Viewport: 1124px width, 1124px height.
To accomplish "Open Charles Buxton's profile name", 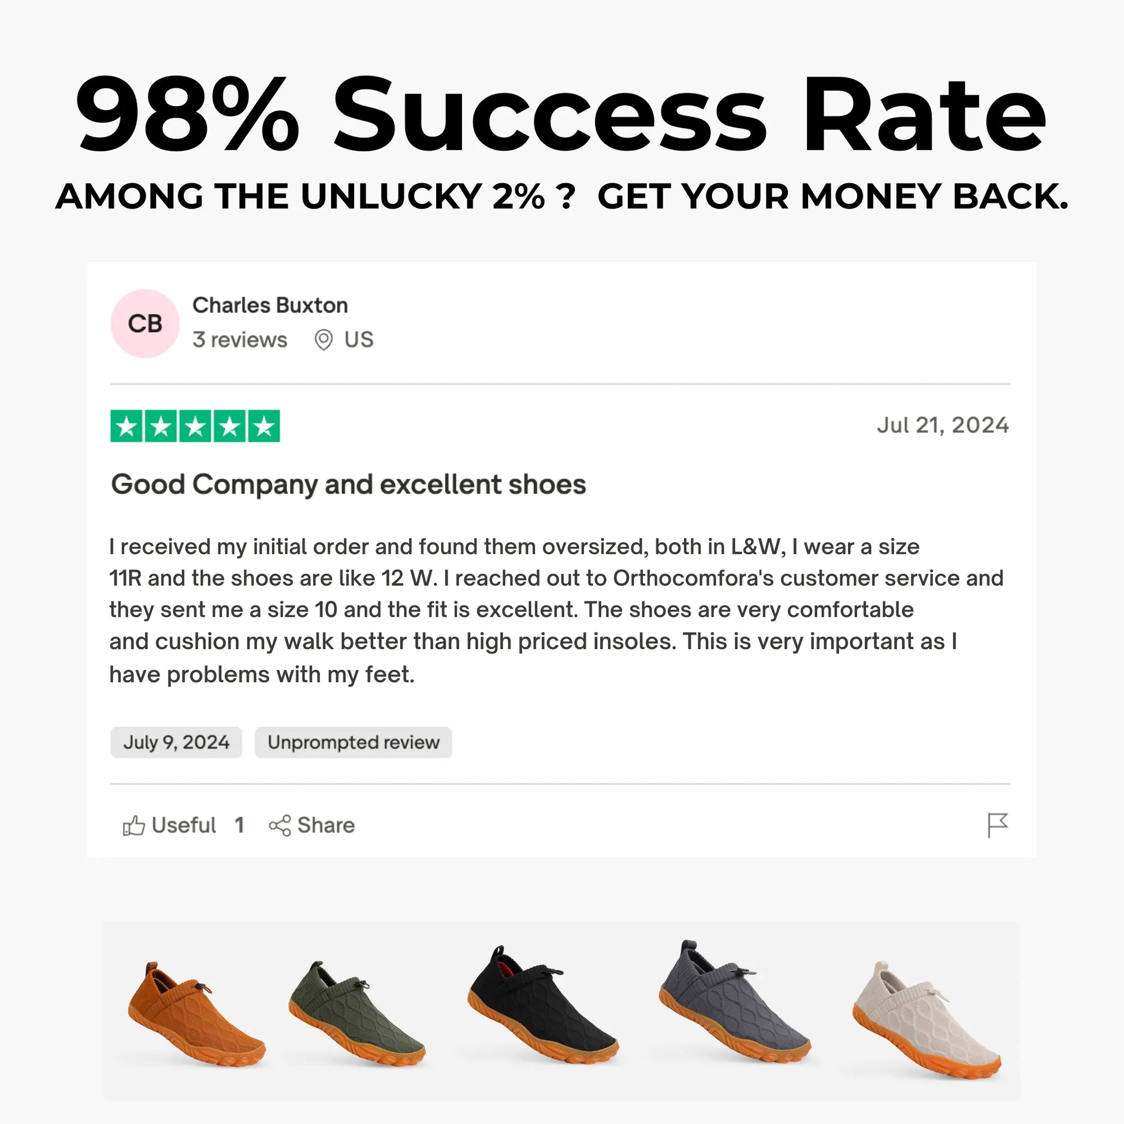I will click(270, 306).
